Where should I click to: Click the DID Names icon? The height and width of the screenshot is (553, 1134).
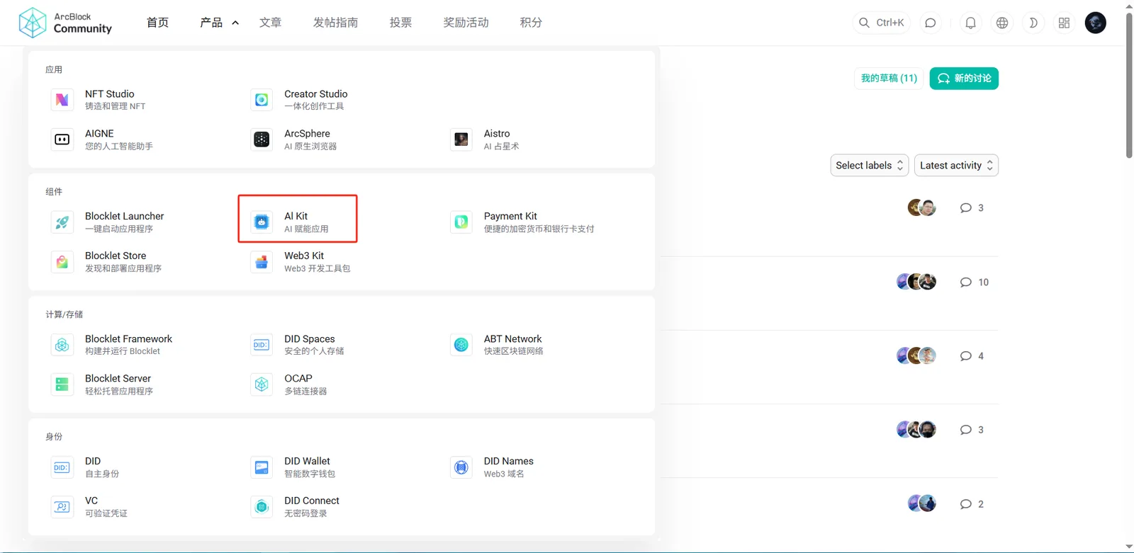click(x=461, y=467)
